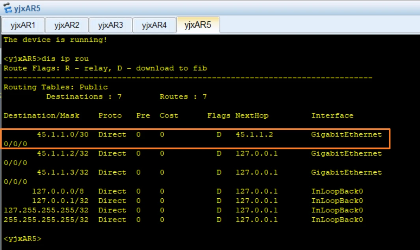Click 'The device is running!' message
Viewport: 420px width, 250px height.
coord(55,40)
